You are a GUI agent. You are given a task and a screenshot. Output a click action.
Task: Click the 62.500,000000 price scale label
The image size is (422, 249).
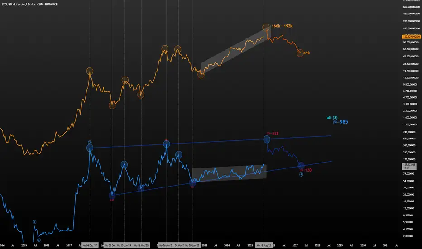(x=411, y=49)
